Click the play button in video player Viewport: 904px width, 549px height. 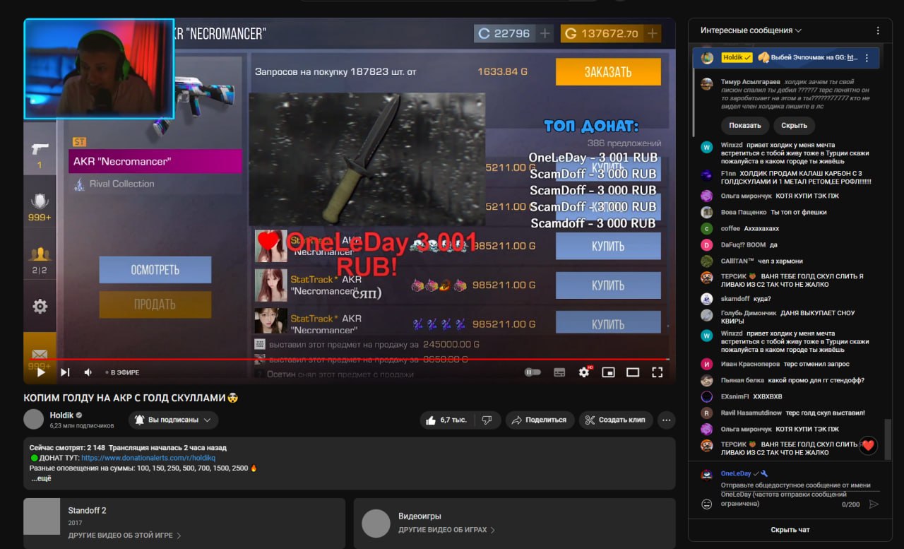click(x=41, y=372)
